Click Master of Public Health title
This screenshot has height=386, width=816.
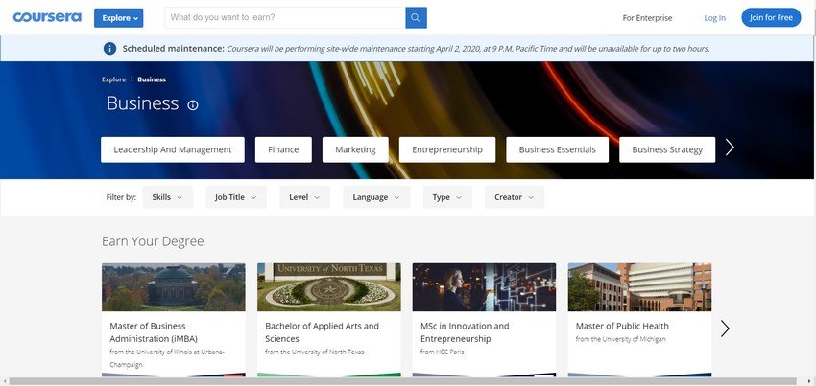(x=622, y=326)
